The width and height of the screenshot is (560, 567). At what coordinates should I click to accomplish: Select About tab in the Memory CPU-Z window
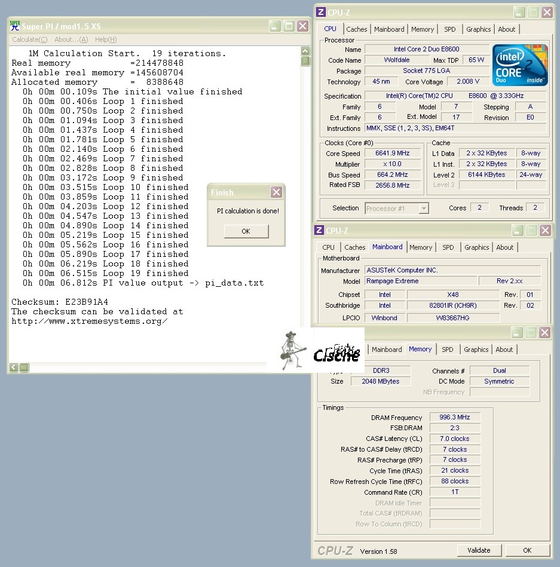(x=504, y=350)
